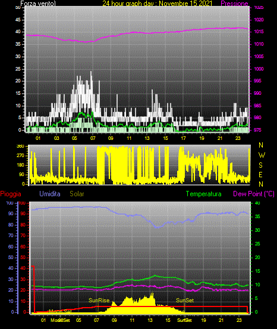The height and width of the screenshot is (329, 277).
Task: Click the blue "Umidita" legend label
Action: 50,194
